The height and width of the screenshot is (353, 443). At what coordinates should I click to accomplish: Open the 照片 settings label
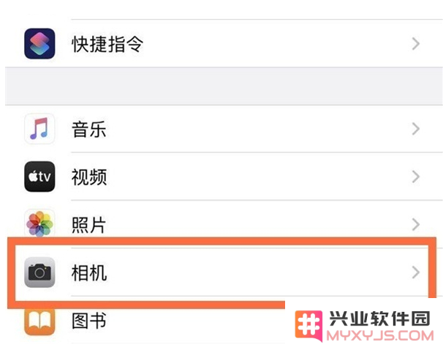[x=88, y=225]
